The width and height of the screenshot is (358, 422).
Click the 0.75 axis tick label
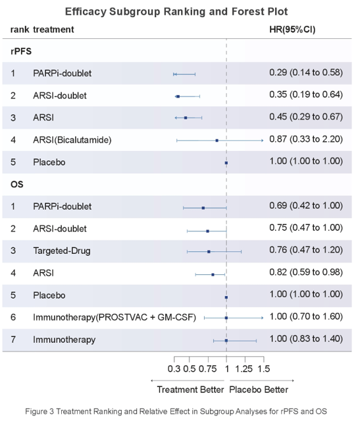click(x=207, y=369)
